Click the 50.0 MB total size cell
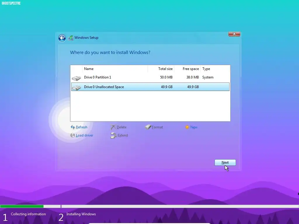The height and width of the screenshot is (224, 299). pos(166,77)
